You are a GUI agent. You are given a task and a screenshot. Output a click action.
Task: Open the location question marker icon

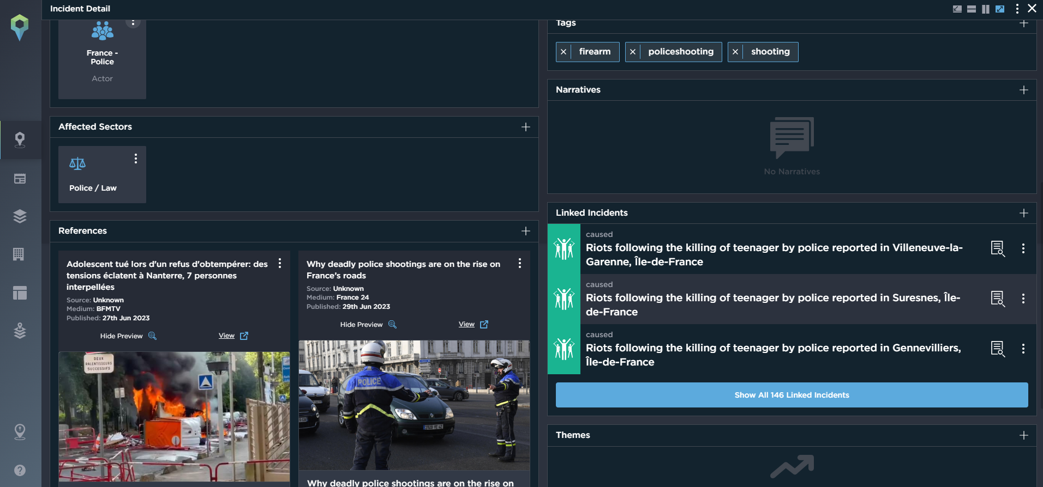point(20,432)
